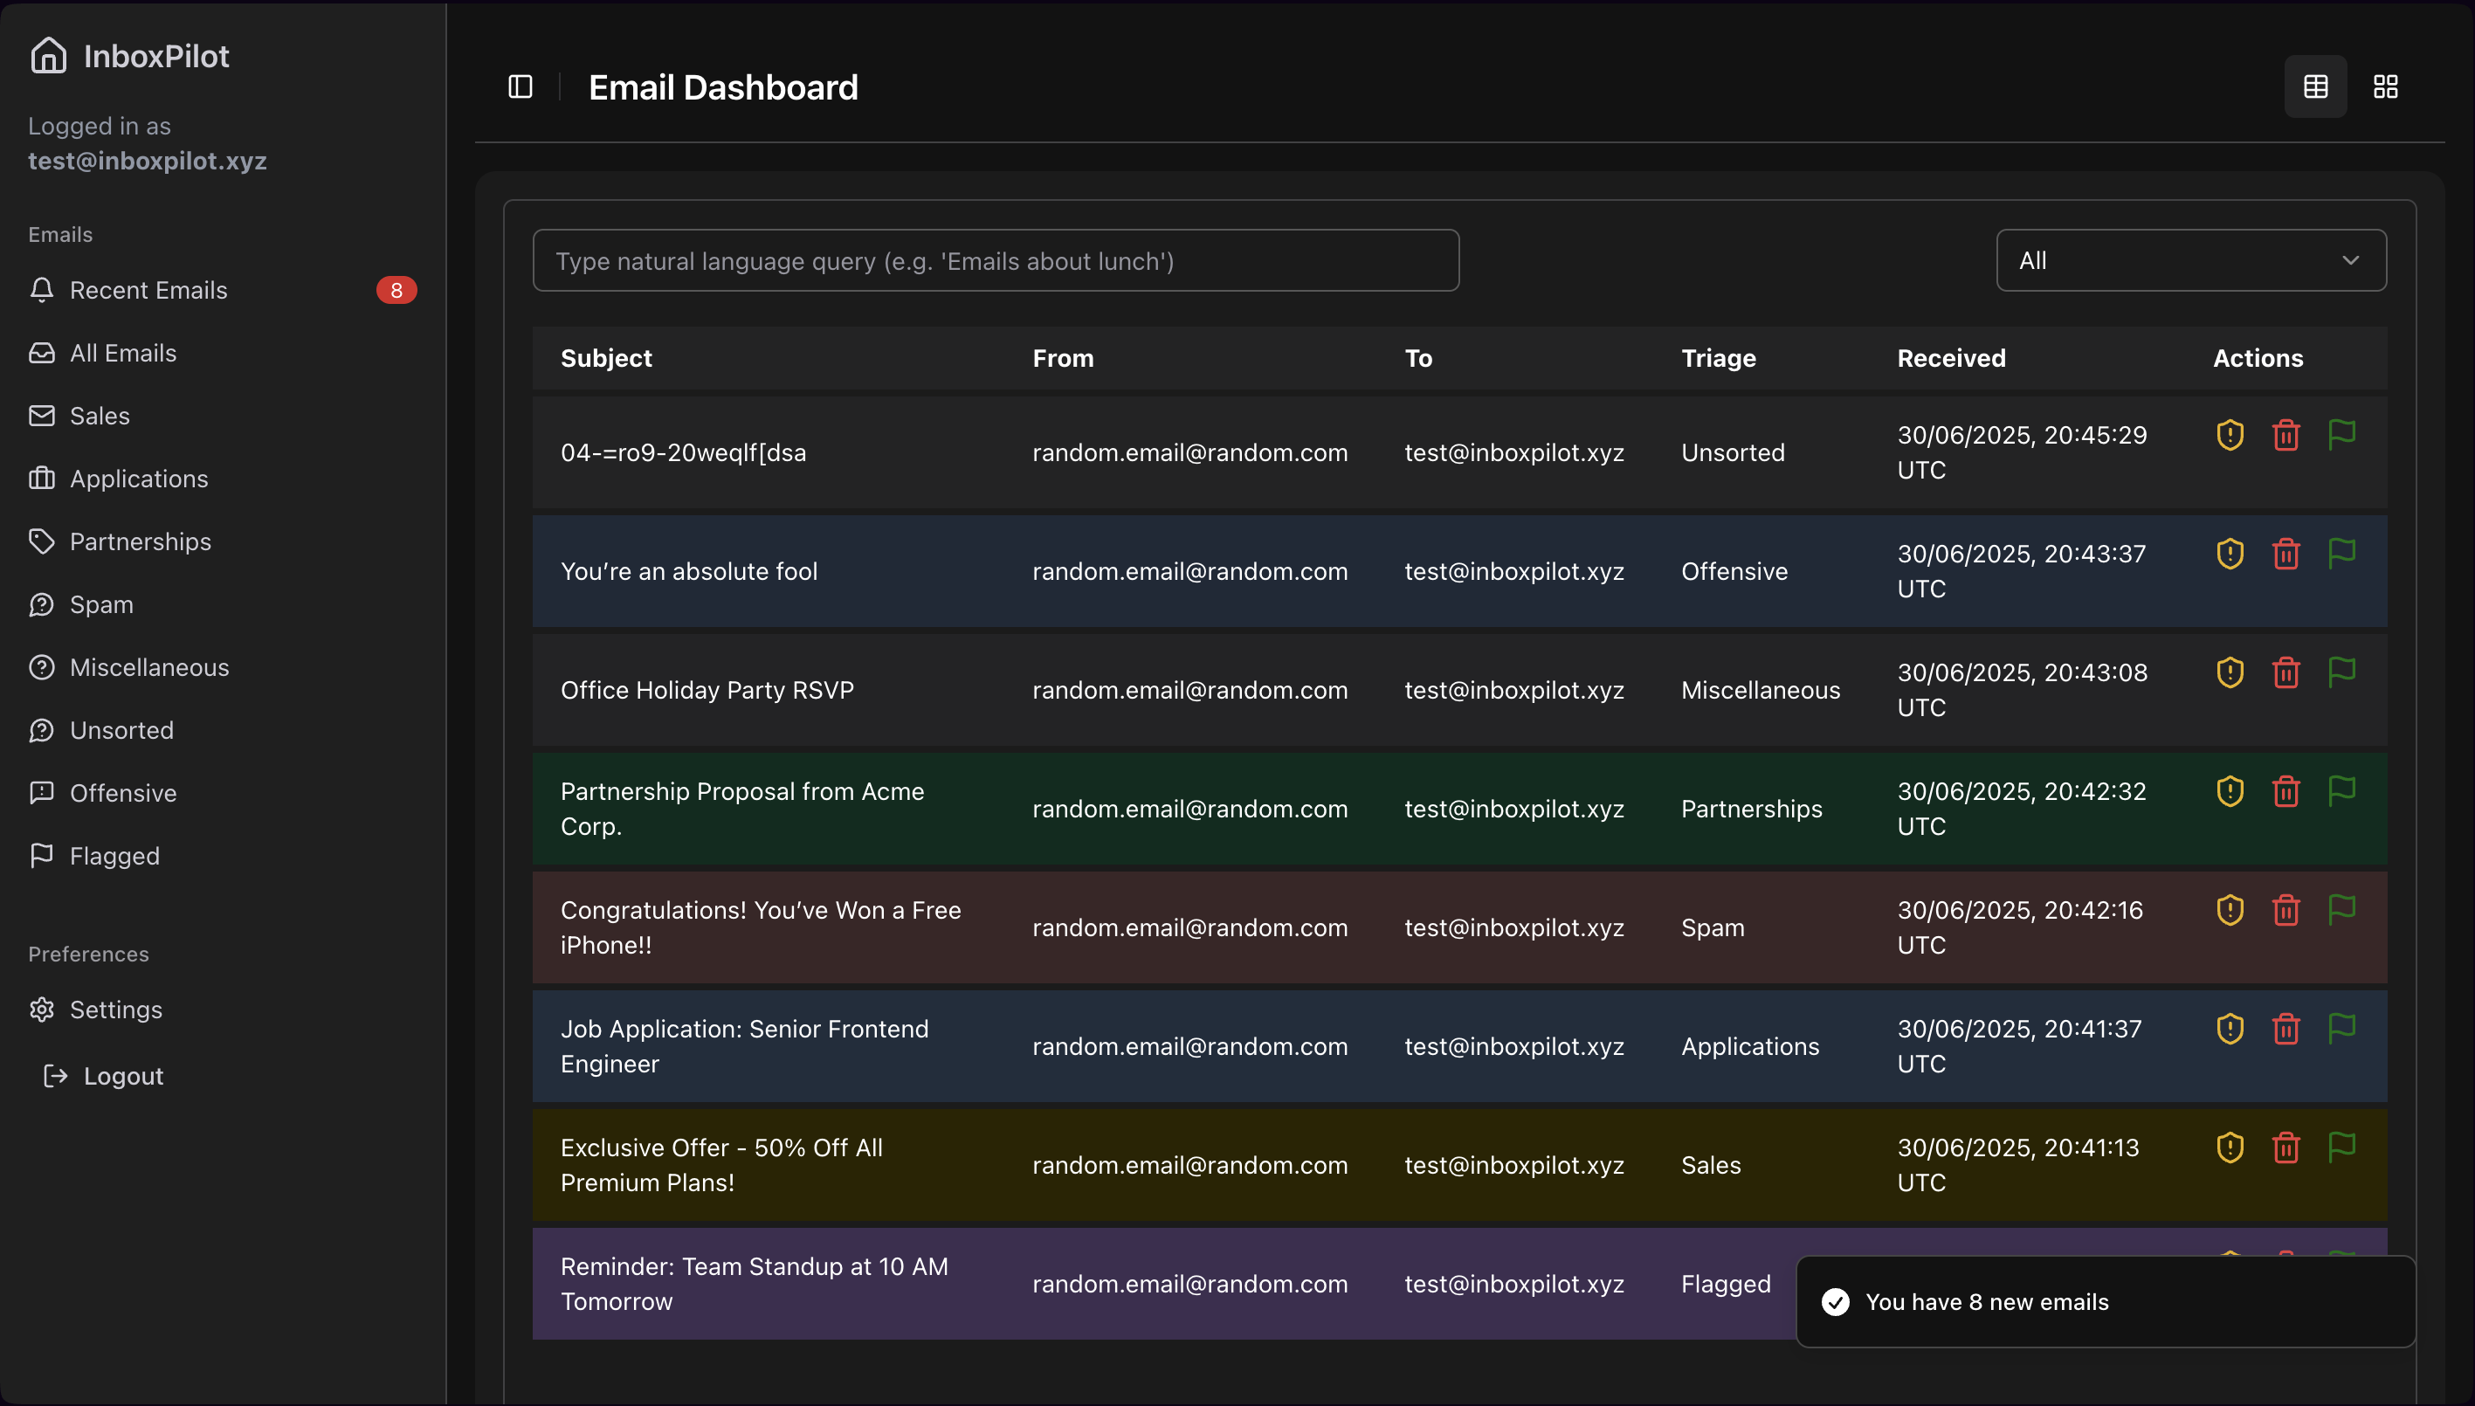Viewport: 2475px width, 1406px height.
Task: Trash the Free iPhone spam email
Action: [x=2285, y=910]
